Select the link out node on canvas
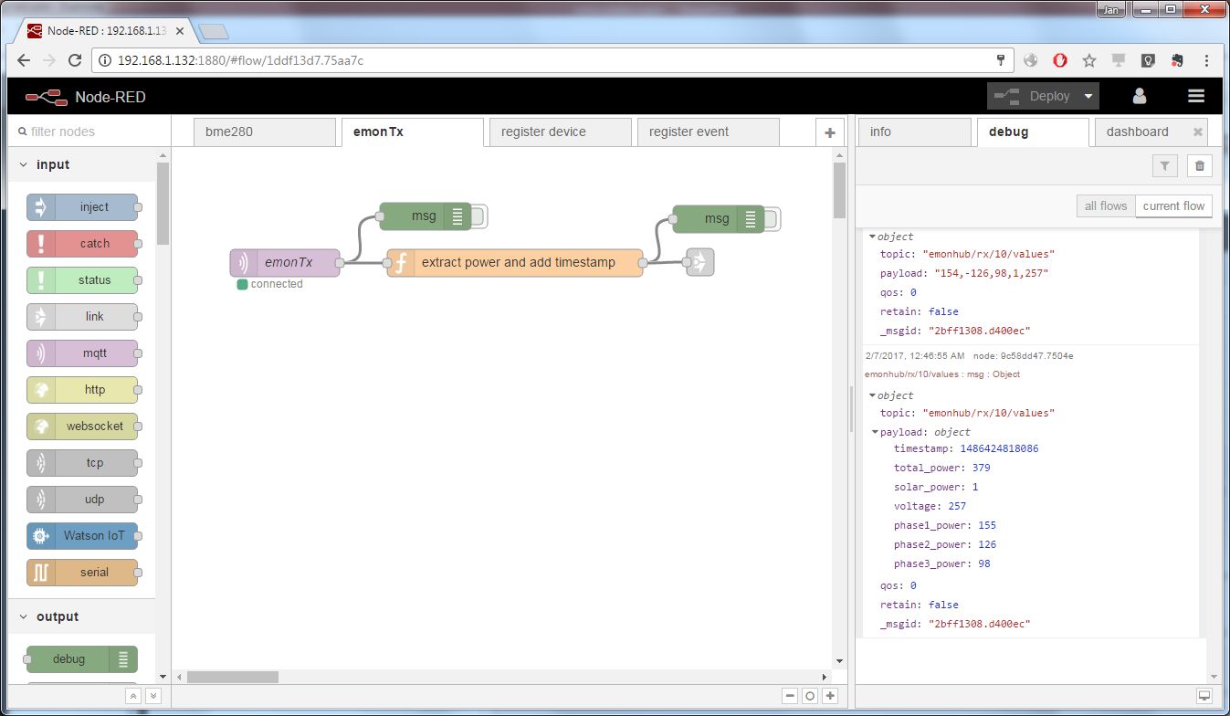Image resolution: width=1230 pixels, height=716 pixels. (700, 263)
